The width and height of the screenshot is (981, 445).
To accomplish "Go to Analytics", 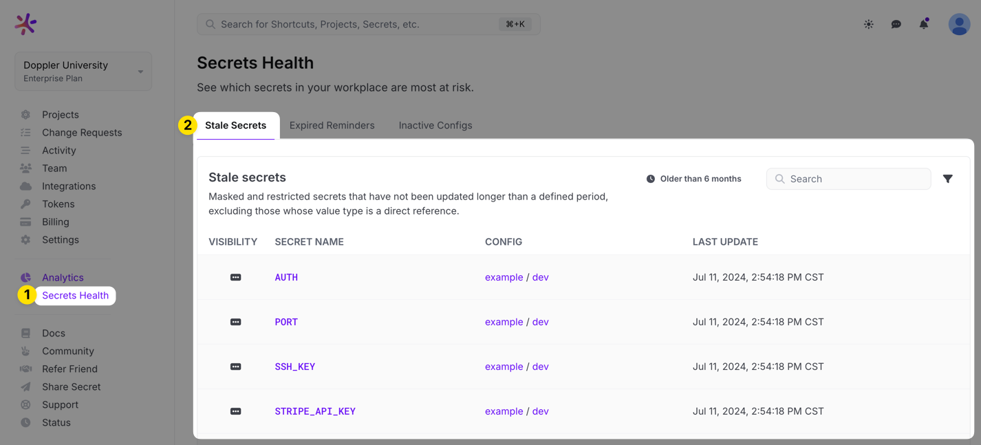I will click(x=63, y=278).
